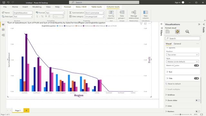Open the Data / Drill ribbon tab
The image size is (206, 116).
click(x=81, y=7)
